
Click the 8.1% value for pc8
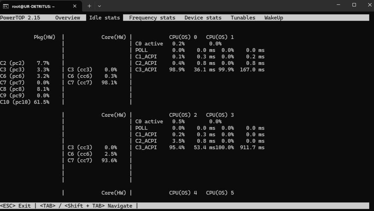click(43, 89)
